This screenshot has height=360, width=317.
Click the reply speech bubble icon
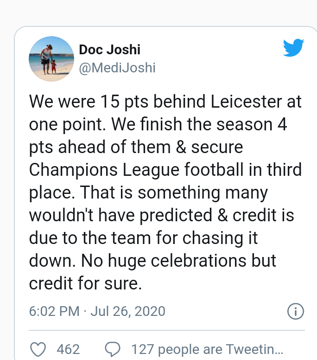click(113, 349)
